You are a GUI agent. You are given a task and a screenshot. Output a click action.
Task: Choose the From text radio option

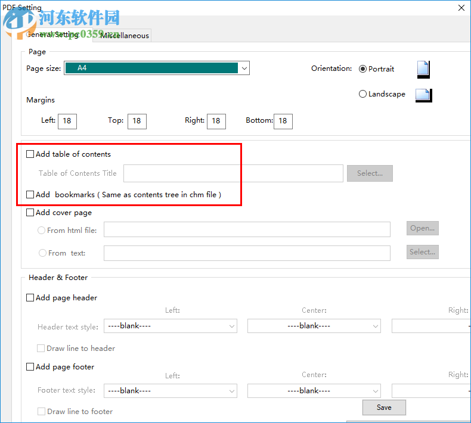[43, 253]
